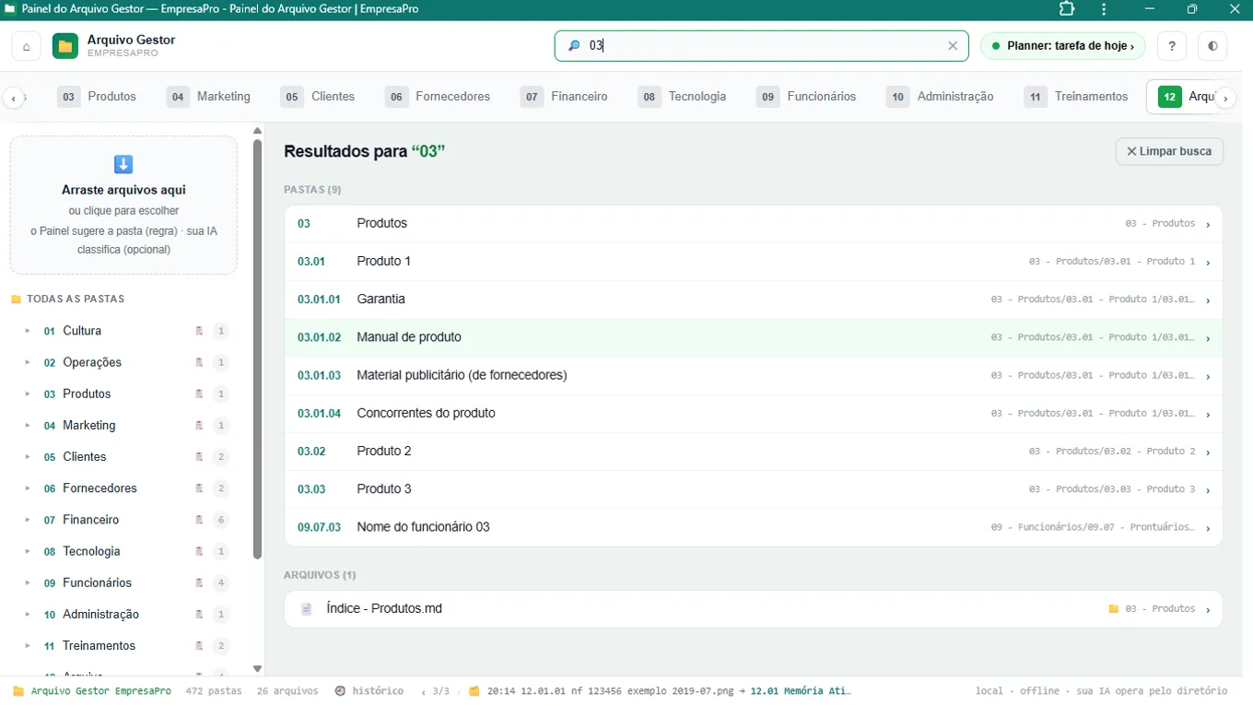The image size is (1253, 705).
Task: Expand the 07 Financeiro tree folder
Action: pos(28,520)
